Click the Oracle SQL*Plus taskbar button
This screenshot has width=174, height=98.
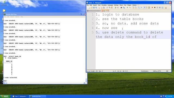click(37, 96)
